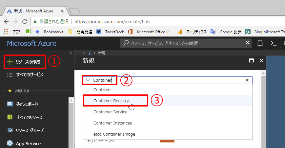Reload the Azure portal page
285x148 pixels.
pos(25,22)
